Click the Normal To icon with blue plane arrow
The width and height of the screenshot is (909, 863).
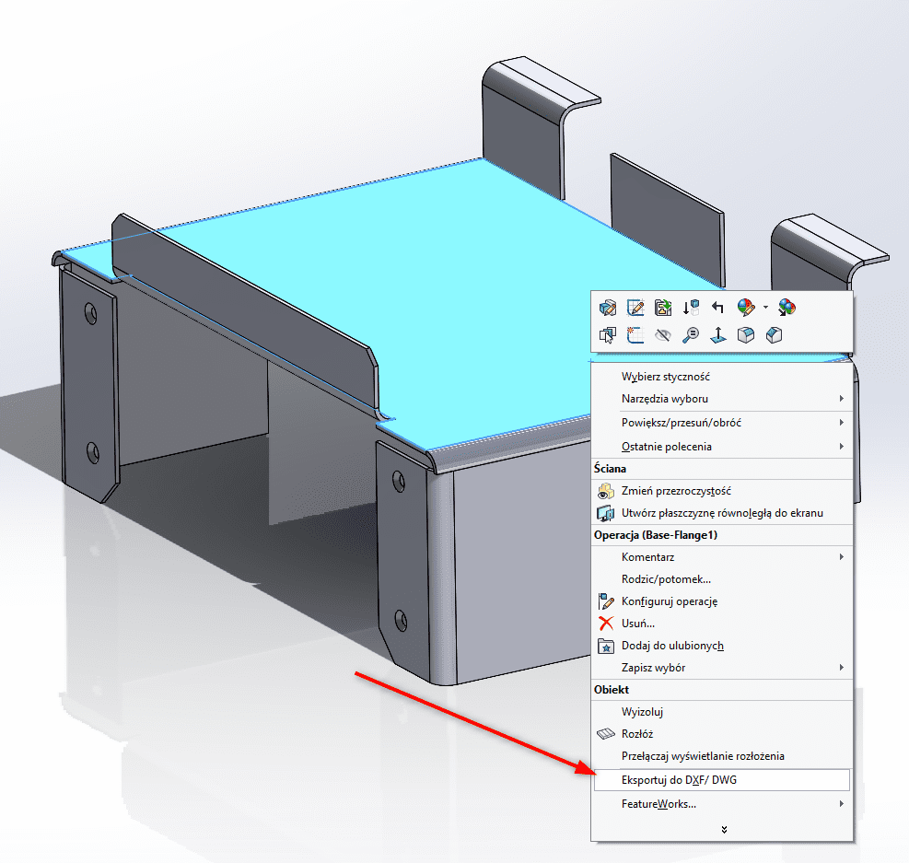coord(718,335)
